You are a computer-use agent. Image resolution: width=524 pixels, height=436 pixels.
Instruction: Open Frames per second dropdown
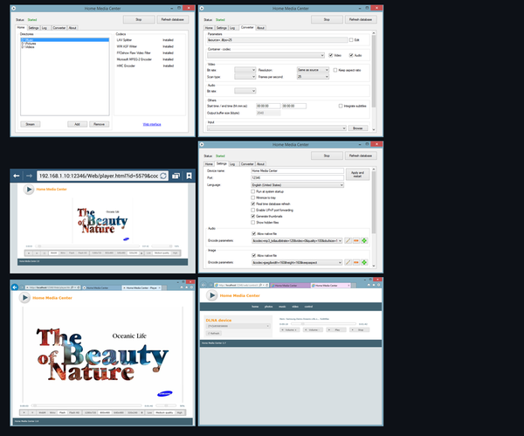pos(314,77)
